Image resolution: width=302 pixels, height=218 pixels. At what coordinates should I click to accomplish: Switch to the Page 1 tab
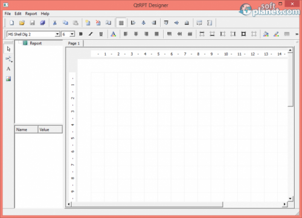(74, 43)
